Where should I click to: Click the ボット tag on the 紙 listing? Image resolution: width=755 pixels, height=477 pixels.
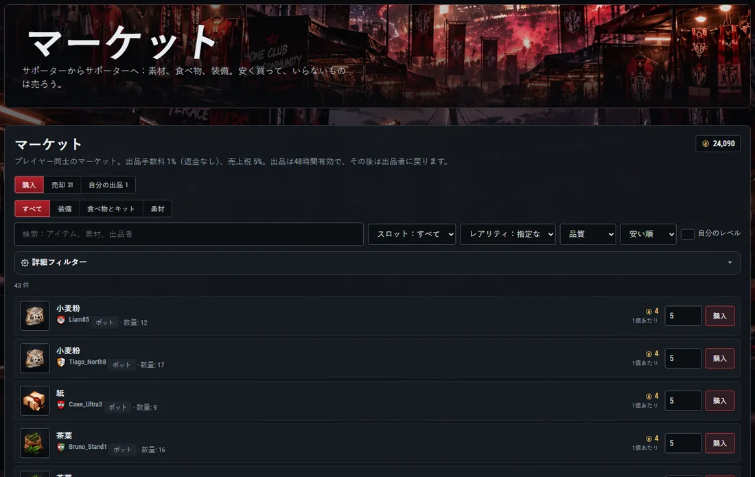(117, 407)
